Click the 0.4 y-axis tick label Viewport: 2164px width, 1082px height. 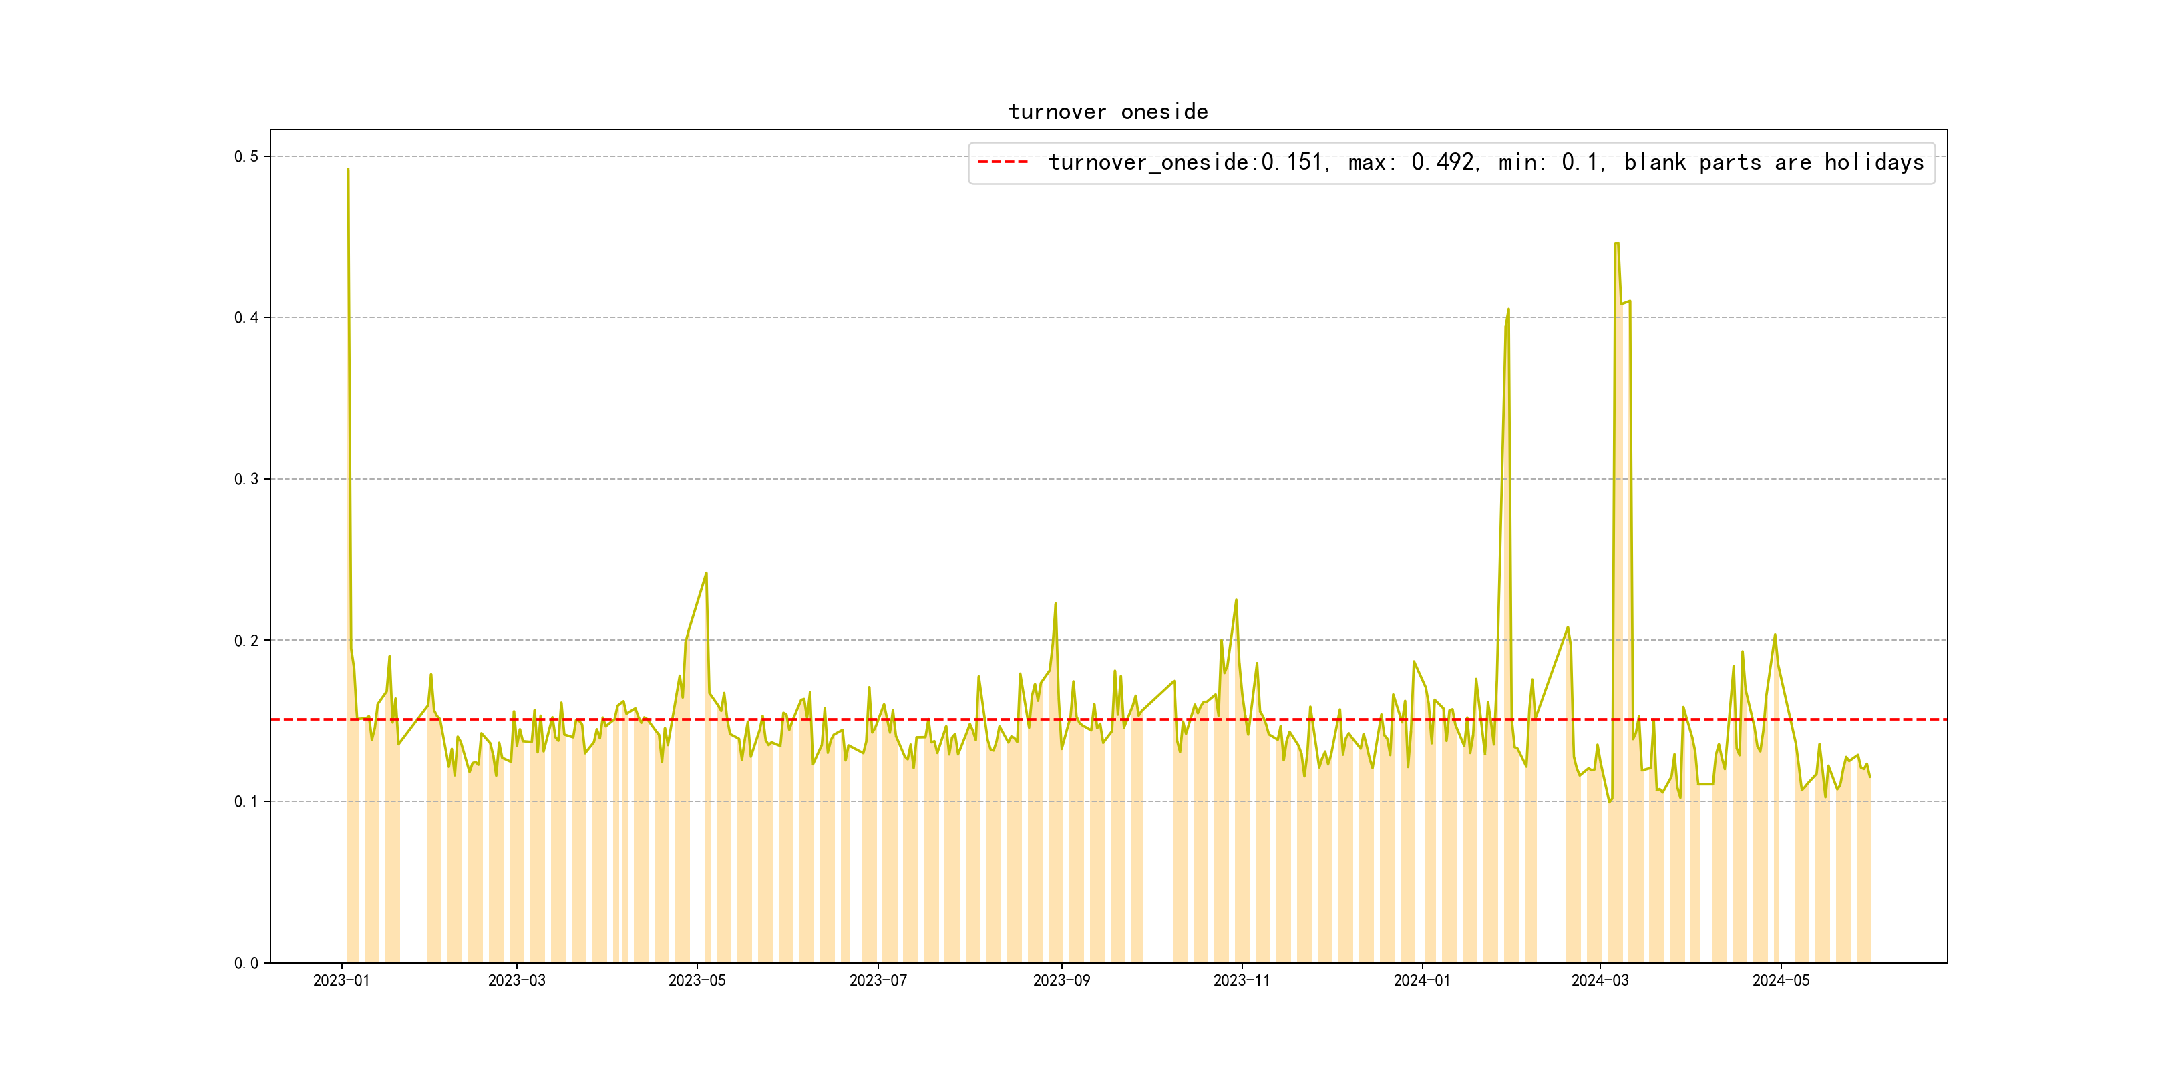[x=246, y=317]
